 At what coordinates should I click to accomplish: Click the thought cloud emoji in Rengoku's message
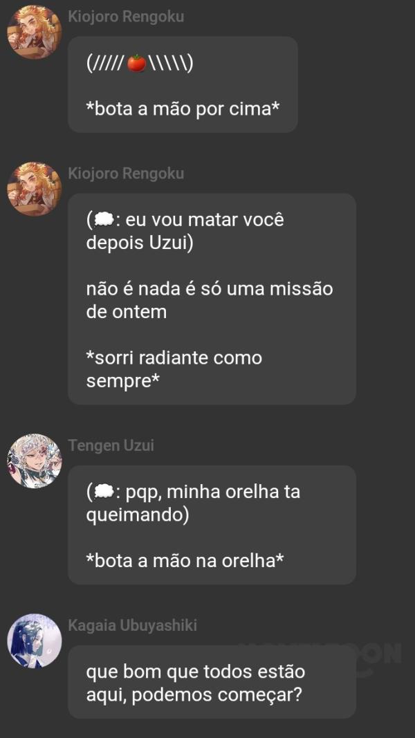(x=103, y=220)
